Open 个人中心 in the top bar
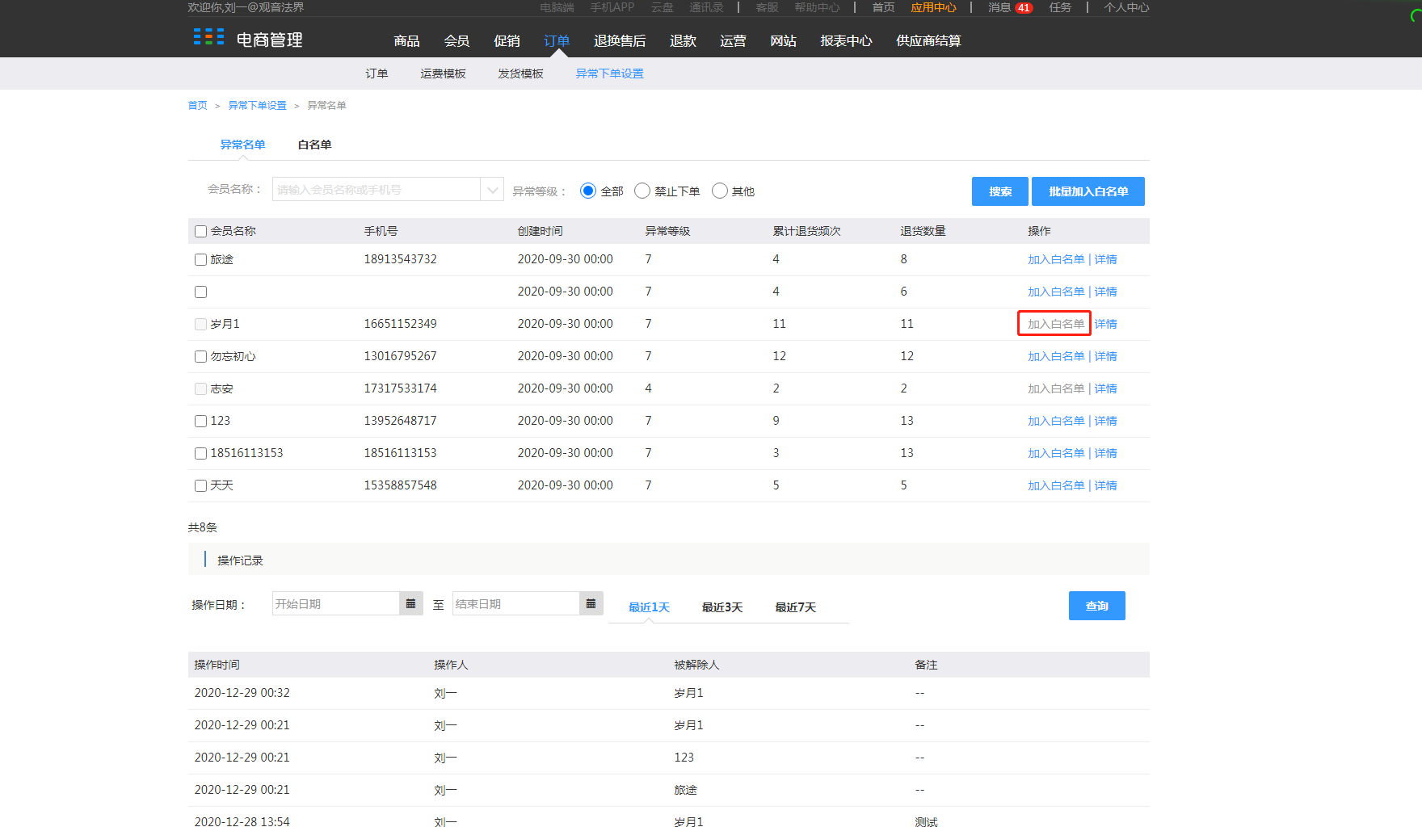The image size is (1422, 827). point(1126,7)
